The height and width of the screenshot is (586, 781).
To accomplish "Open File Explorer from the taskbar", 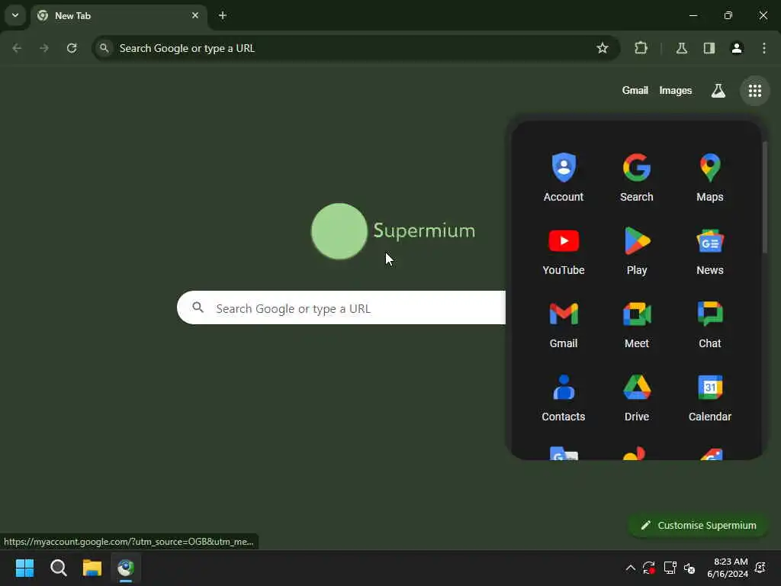I will 92,568.
